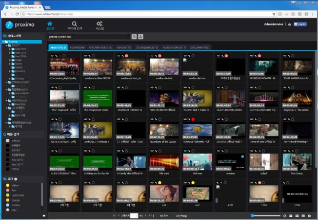
Task: Open the info icon in bottom toolbar
Action: click(309, 216)
